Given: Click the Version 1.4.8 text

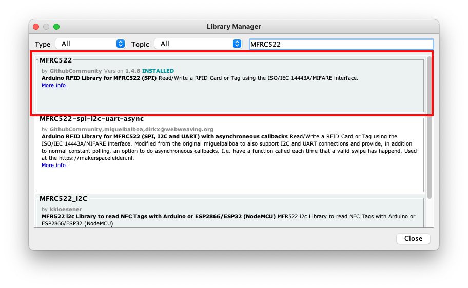Looking at the screenshot, I should pos(122,71).
